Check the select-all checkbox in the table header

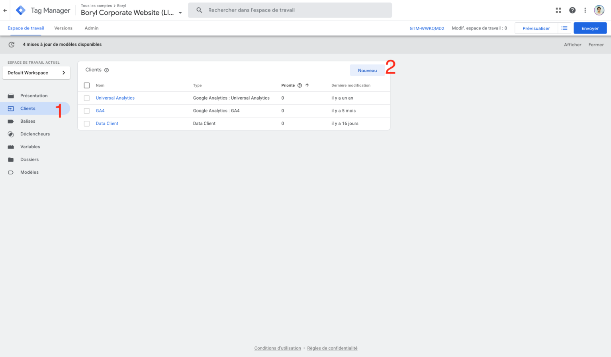[86, 85]
